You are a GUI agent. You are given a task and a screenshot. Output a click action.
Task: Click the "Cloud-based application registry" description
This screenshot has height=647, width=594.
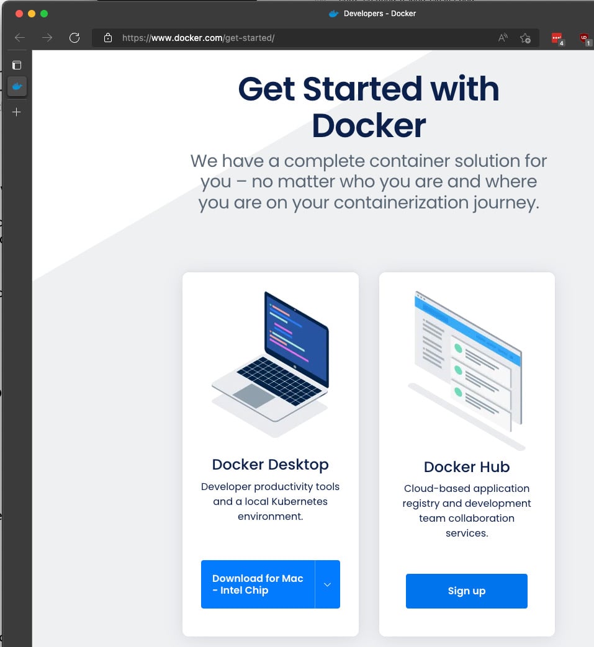pyautogui.click(x=467, y=511)
